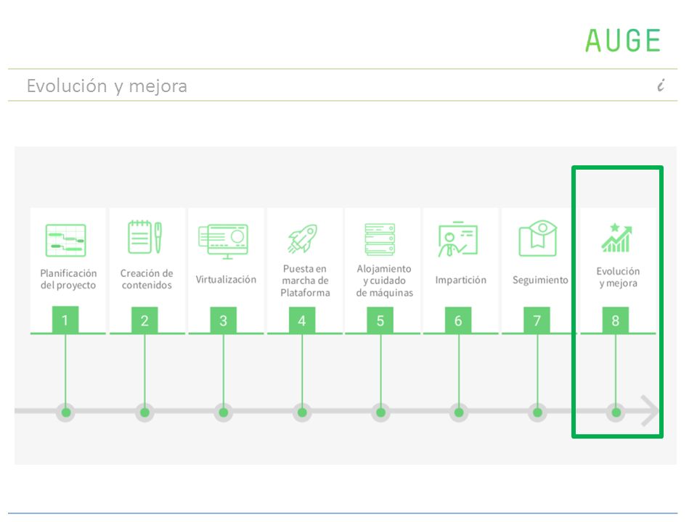Screen dimensions: 697x522
Task: Click the 'Creación de contenidos' label
Action: click(x=147, y=279)
